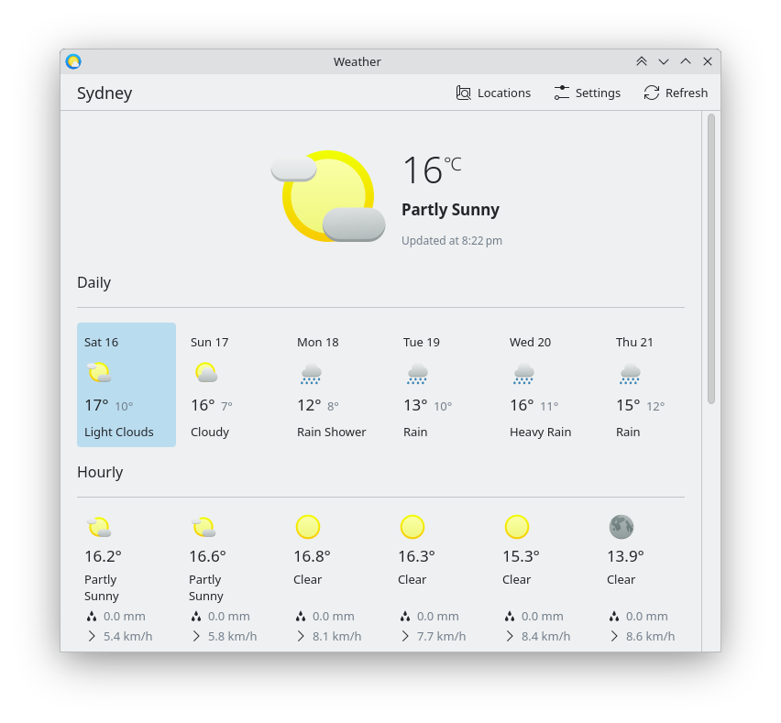This screenshot has height=723, width=781.
Task: Switch to the Mon 18 forecast
Action: pyautogui.click(x=331, y=385)
